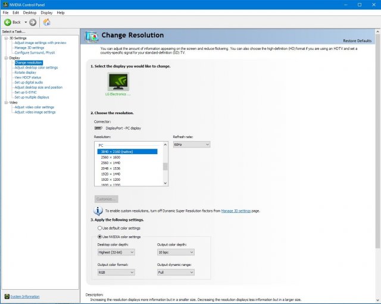Screen dimensions: 381x304
Task: Open the Desktop menu
Action: tap(29, 12)
